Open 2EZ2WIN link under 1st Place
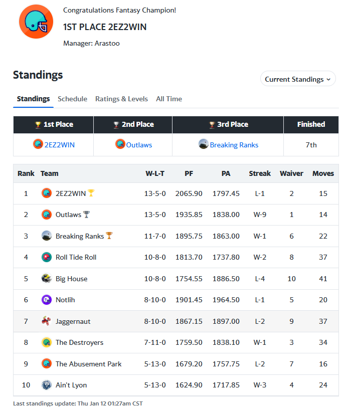Screen dimensions: 345x408 click(x=60, y=145)
